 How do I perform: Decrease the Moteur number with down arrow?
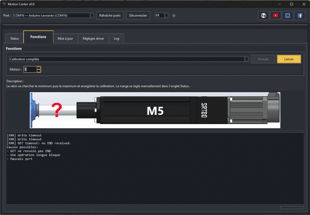[x=38, y=71]
